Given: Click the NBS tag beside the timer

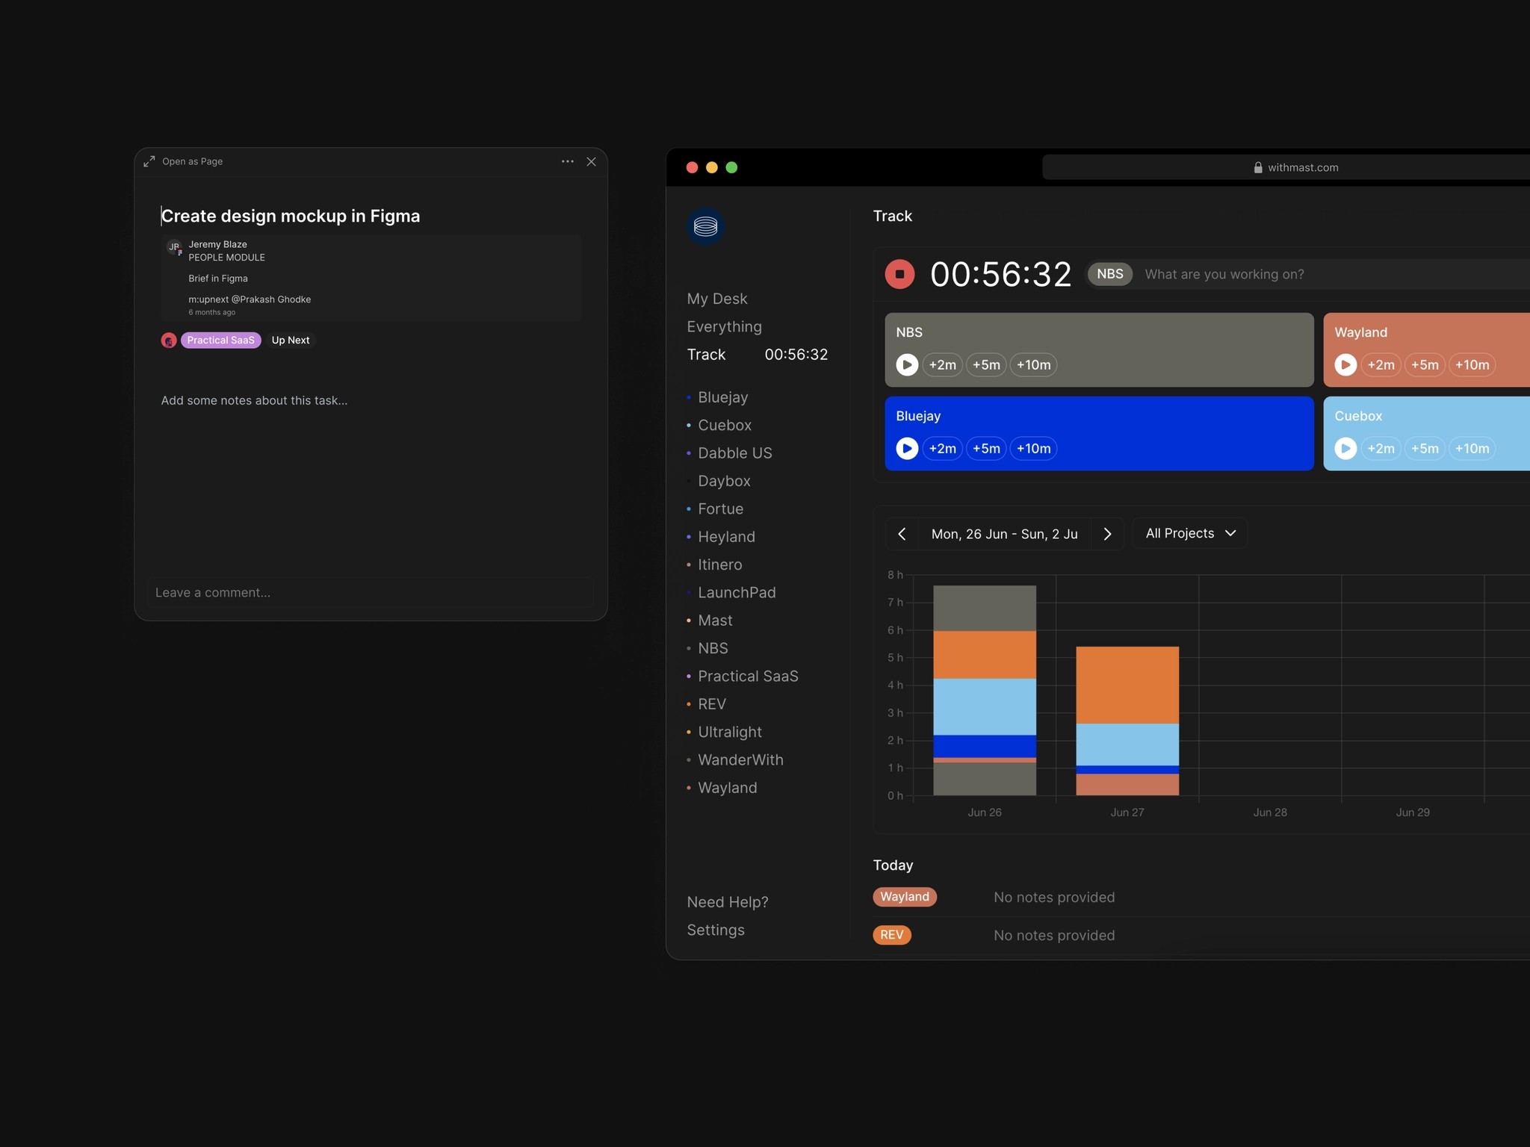Looking at the screenshot, I should click(1109, 274).
